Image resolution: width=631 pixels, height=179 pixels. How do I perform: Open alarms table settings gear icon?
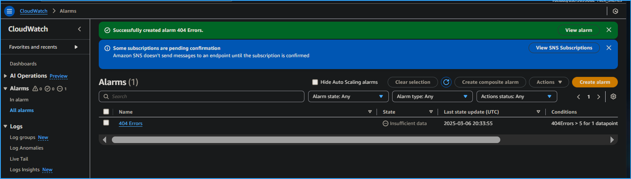(613, 96)
